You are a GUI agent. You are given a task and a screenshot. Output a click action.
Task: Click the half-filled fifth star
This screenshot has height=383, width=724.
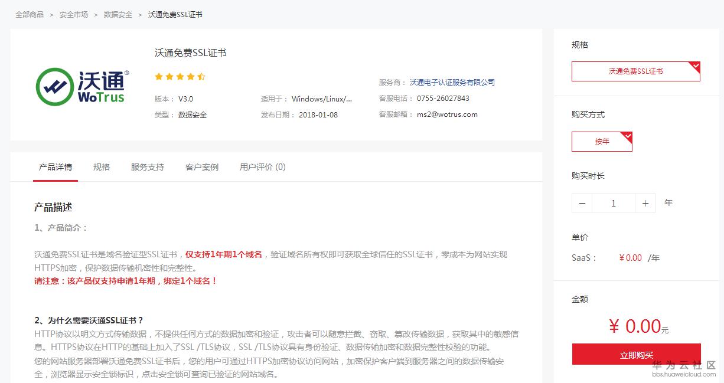(201, 76)
